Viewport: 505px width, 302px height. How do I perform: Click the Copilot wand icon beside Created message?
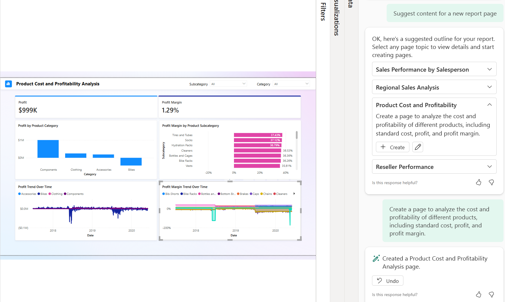[376, 258]
